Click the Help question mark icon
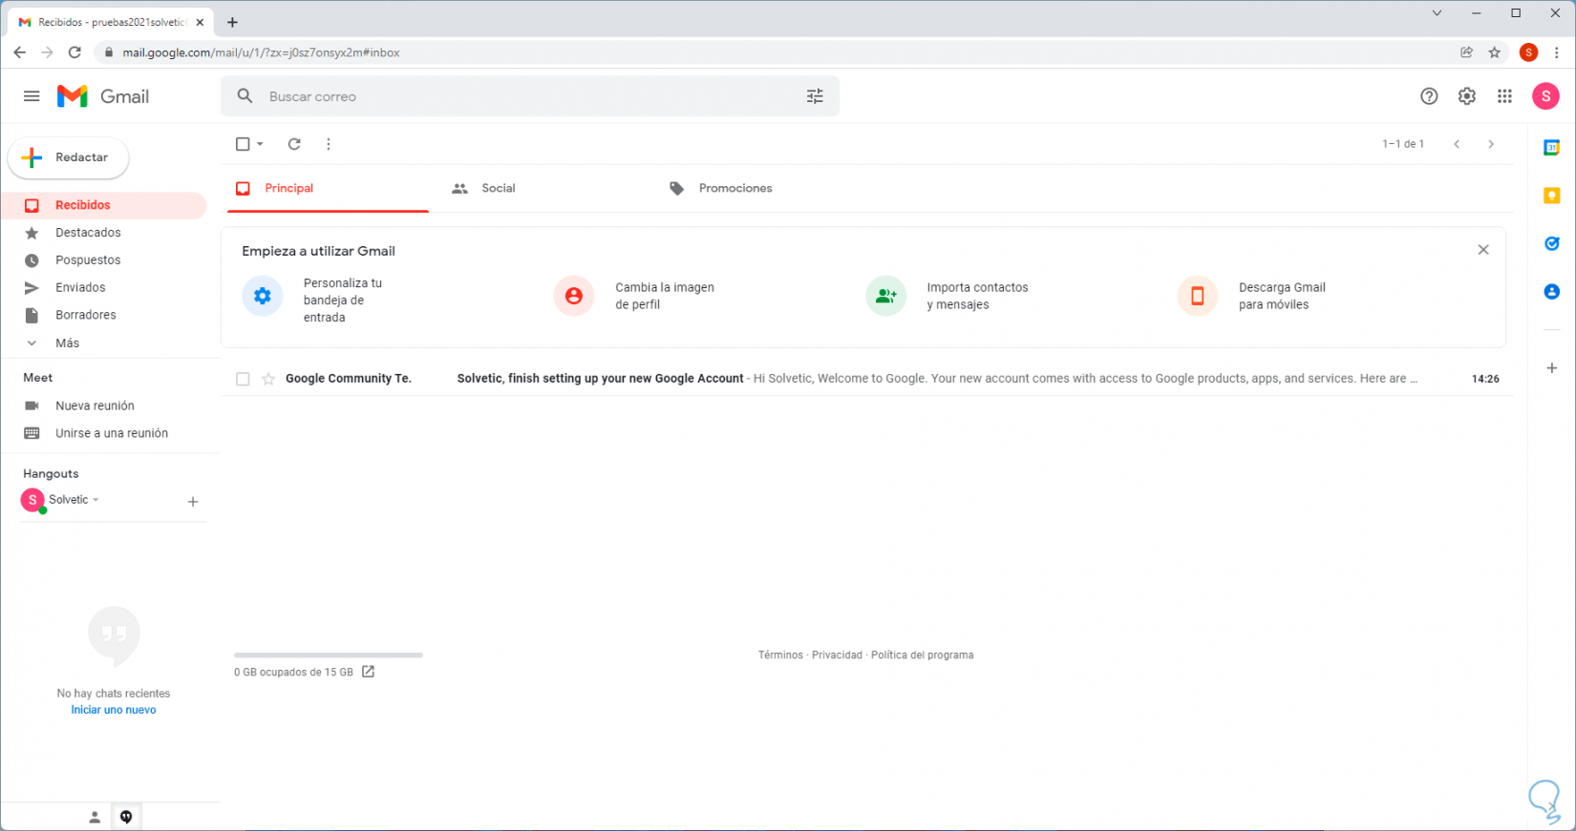Image resolution: width=1576 pixels, height=831 pixels. (1429, 96)
